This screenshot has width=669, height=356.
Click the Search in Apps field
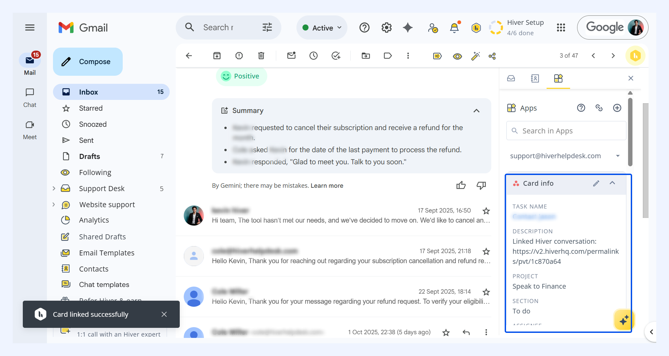(x=566, y=131)
